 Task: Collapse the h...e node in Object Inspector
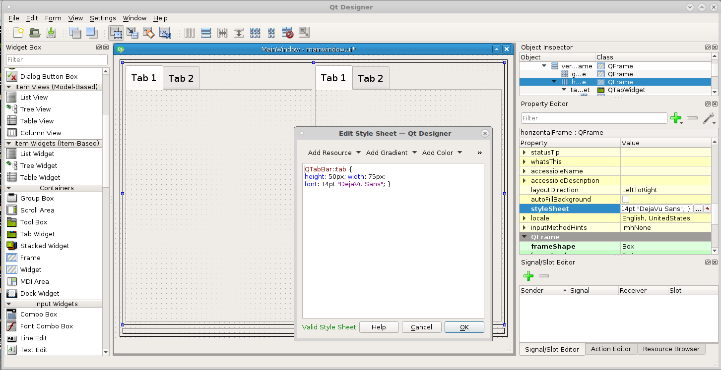[x=554, y=82]
